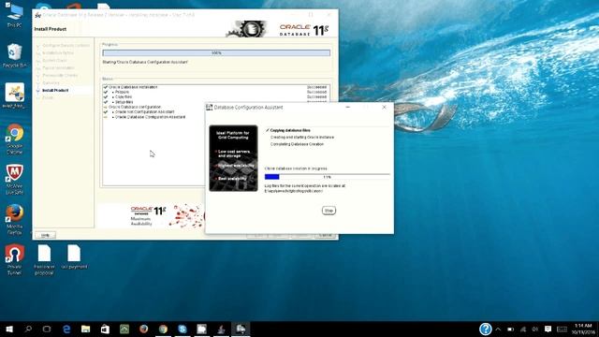This screenshot has height=337, width=599.
Task: Select 'Prerequisite Checks' step in installer sidebar
Action: (60, 75)
